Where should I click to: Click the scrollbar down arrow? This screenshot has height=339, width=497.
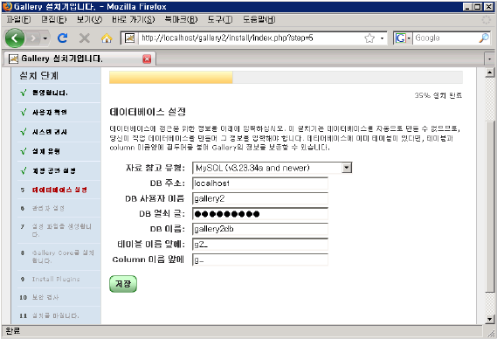[x=490, y=319]
